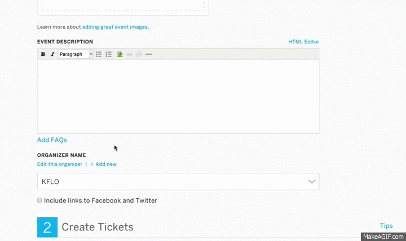Insert a horizontal rule line

pyautogui.click(x=149, y=54)
